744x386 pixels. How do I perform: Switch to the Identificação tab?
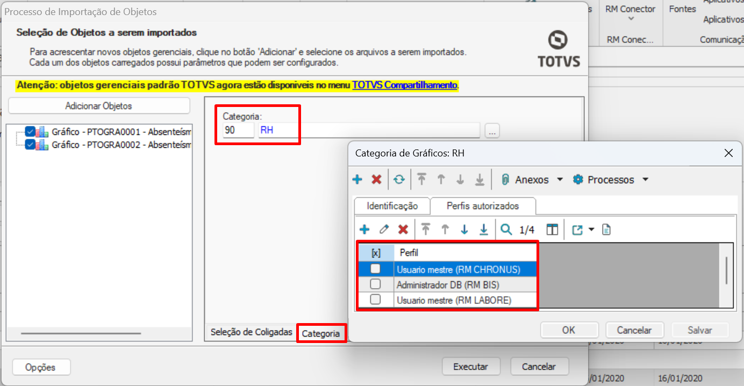(392, 206)
